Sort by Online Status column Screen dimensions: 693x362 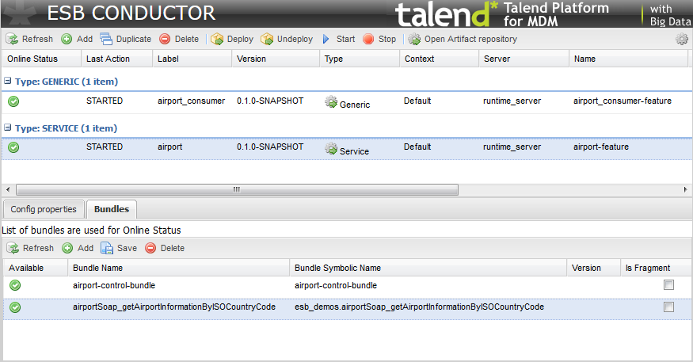click(x=41, y=59)
